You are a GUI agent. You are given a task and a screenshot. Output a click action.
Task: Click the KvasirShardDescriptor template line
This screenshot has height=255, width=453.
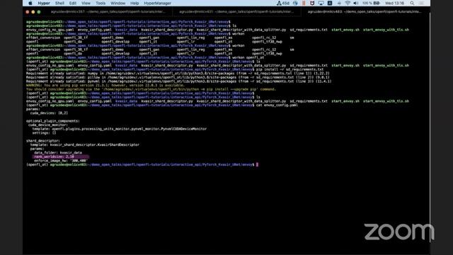click(85, 144)
